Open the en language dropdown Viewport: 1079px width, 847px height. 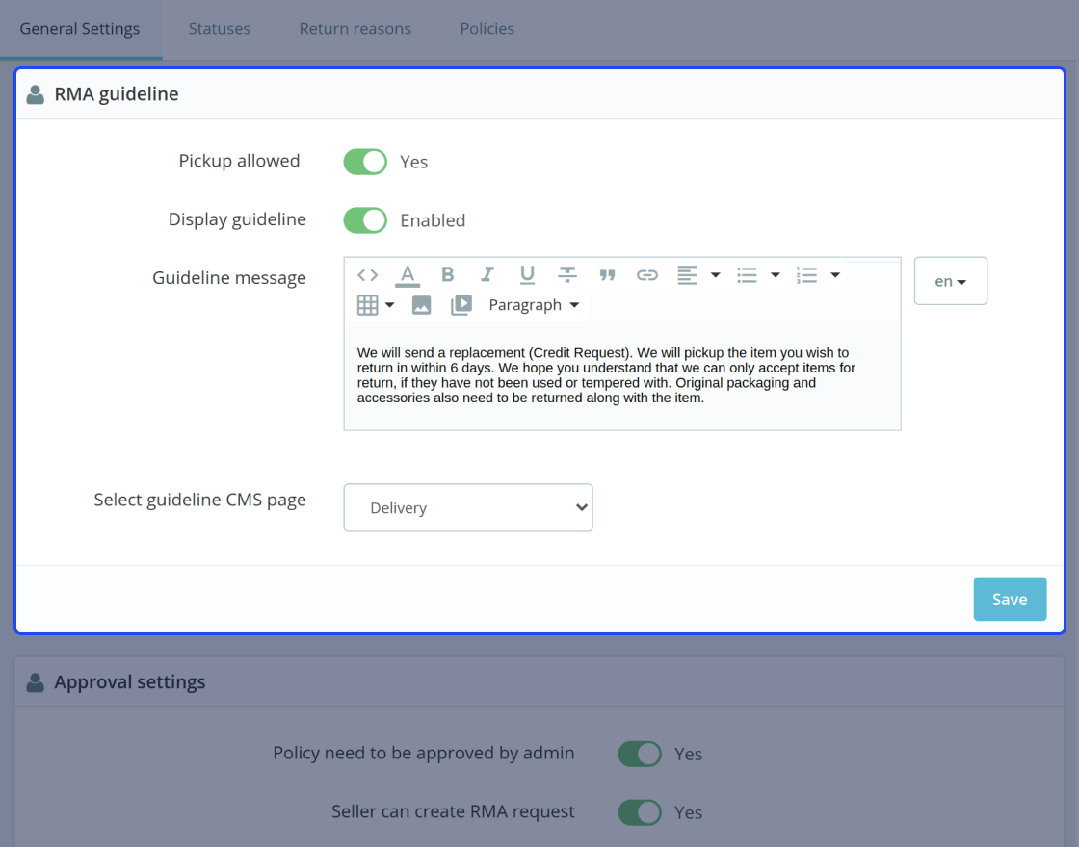[x=950, y=280]
